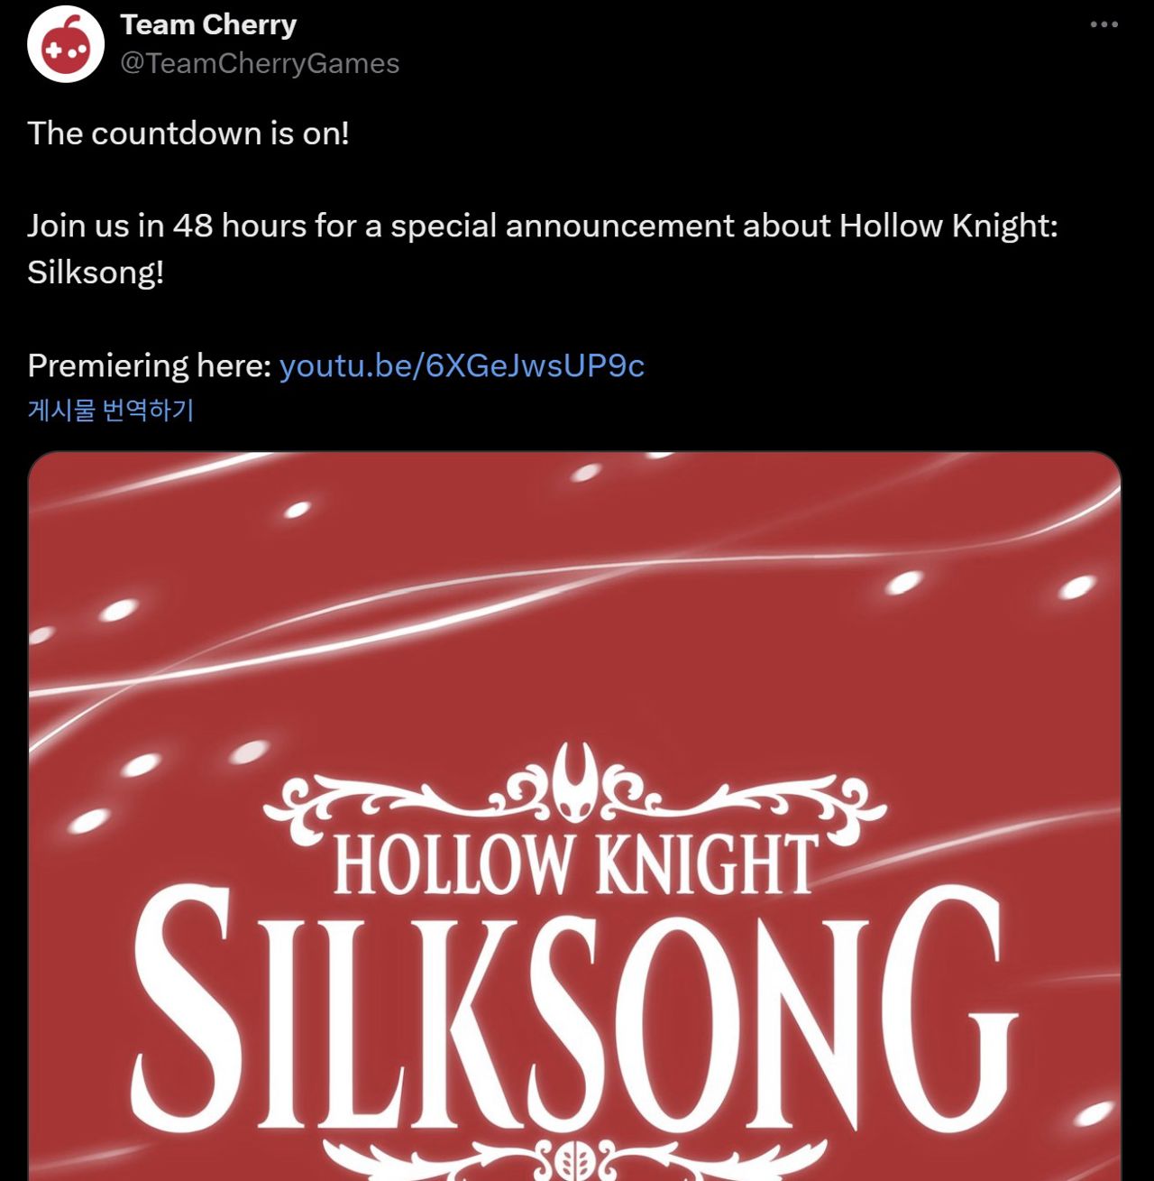Click "The countdown is on!" post text
This screenshot has height=1181, width=1154.
pyautogui.click(x=188, y=134)
